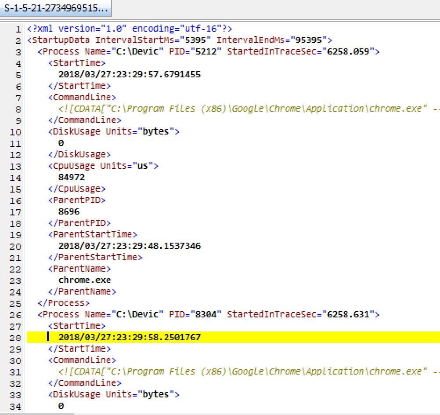Image resolution: width=440 pixels, height=415 pixels.
Task: Click the StartTime closing tag on line 29
Action: tap(79, 349)
